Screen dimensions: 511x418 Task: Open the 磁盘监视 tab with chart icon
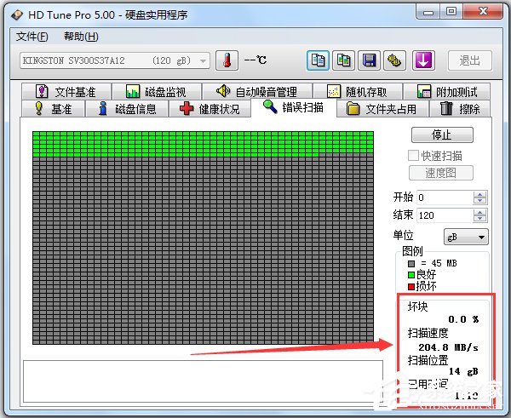pos(158,91)
